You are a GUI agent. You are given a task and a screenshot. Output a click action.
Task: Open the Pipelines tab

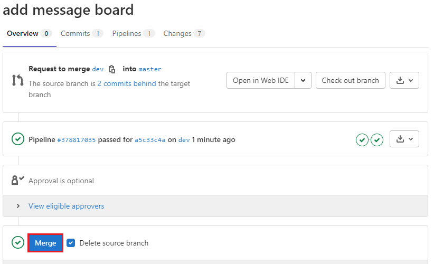127,34
